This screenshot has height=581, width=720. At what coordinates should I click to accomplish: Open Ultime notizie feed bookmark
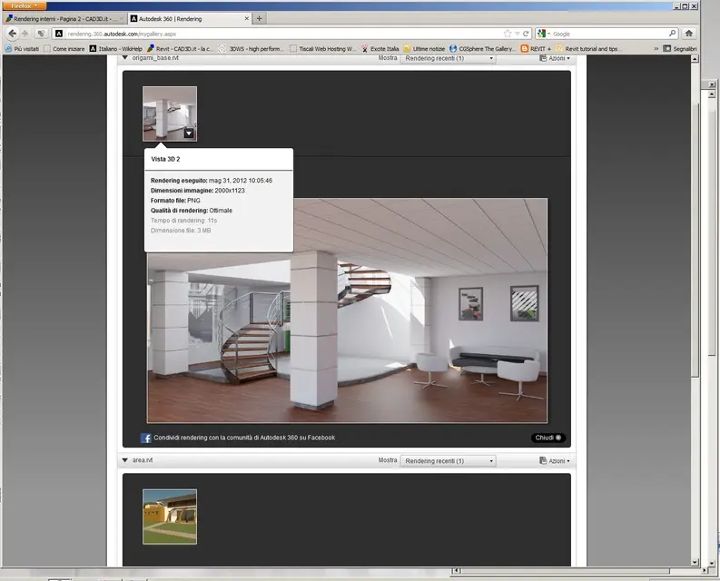(424, 49)
